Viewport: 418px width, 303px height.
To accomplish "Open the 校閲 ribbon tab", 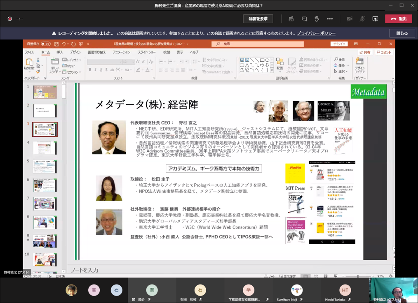I will [x=167, y=52].
